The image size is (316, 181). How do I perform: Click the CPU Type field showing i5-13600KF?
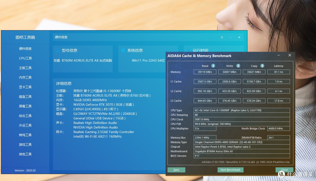pos(242,110)
